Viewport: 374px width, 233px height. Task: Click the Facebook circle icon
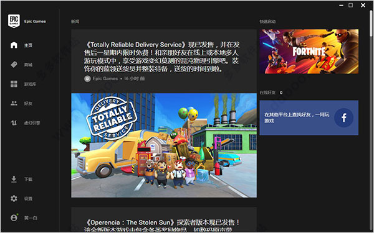pos(343,117)
